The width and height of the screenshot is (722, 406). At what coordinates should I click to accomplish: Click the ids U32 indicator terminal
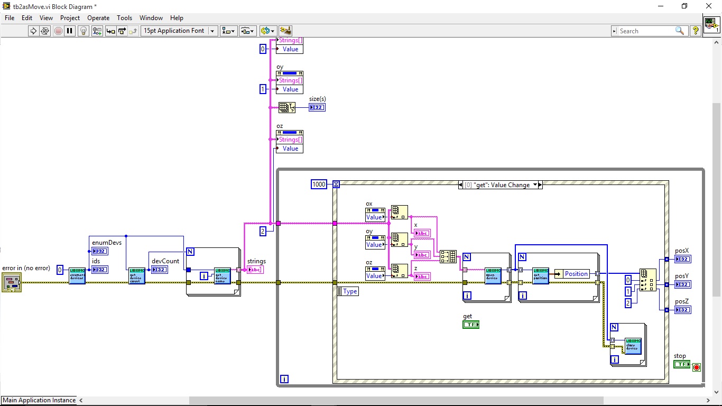point(100,270)
